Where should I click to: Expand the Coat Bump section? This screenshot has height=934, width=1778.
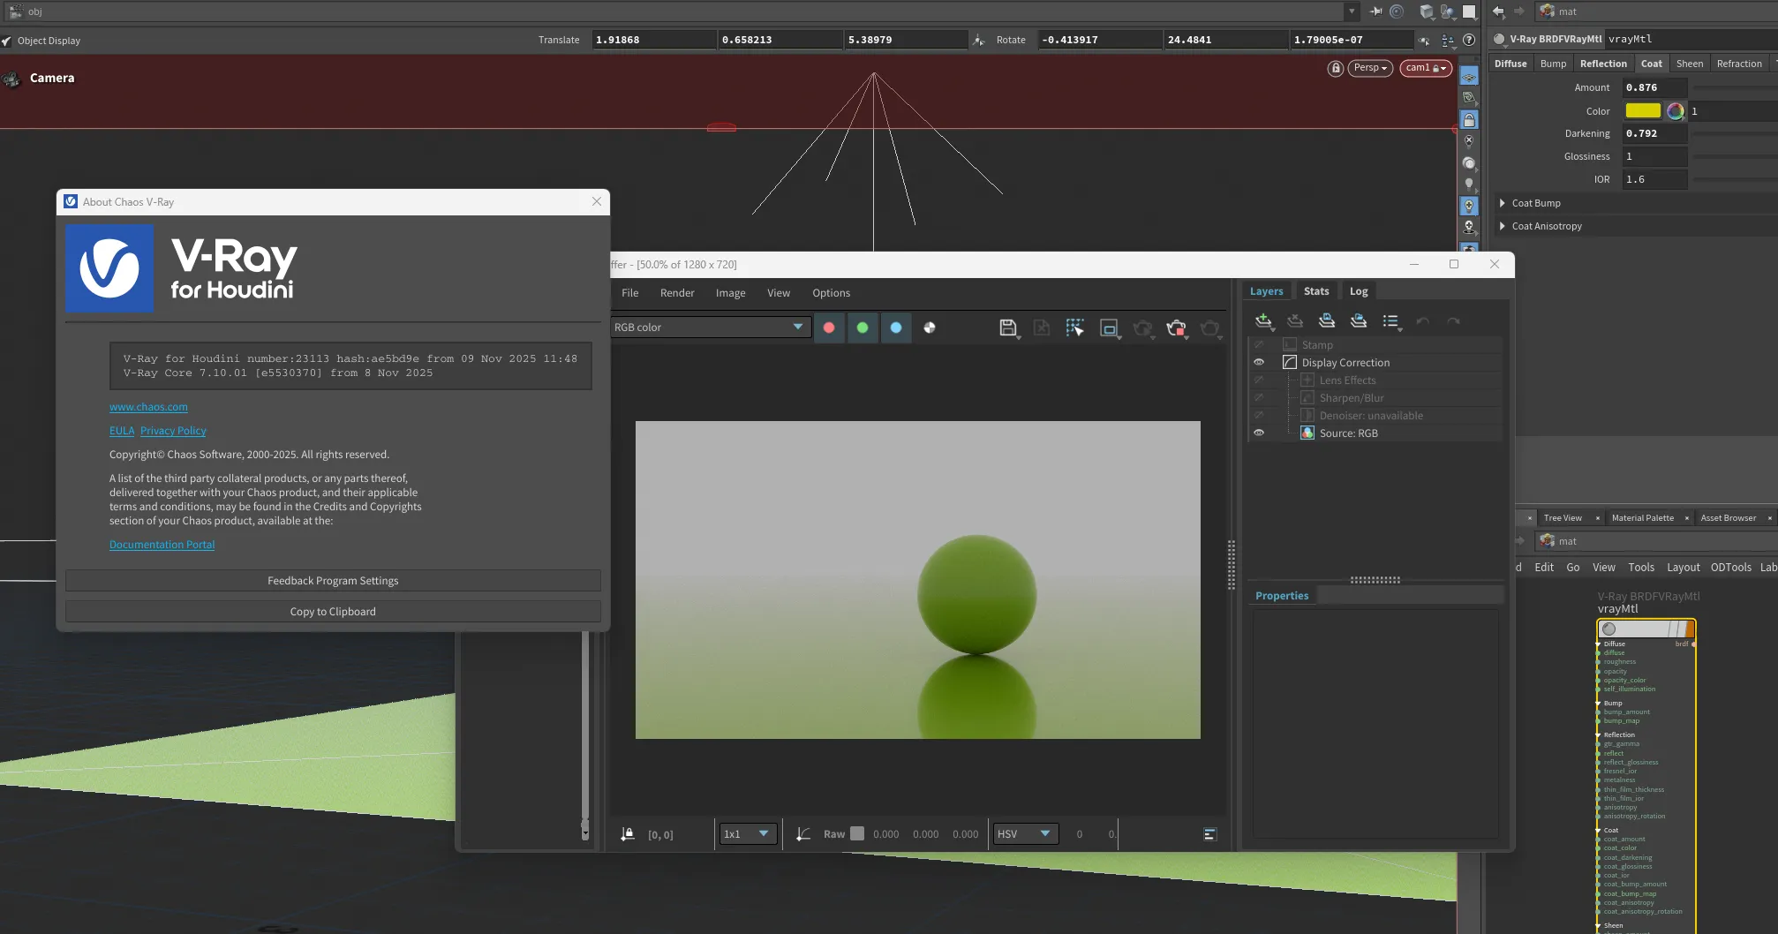1503,203
